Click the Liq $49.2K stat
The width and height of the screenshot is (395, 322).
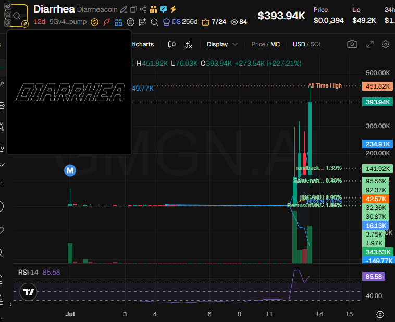click(364, 16)
